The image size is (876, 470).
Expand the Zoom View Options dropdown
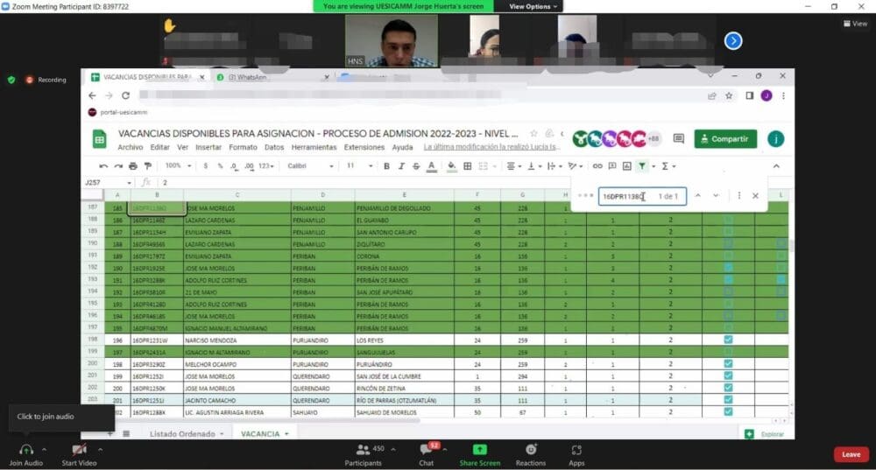pos(533,7)
